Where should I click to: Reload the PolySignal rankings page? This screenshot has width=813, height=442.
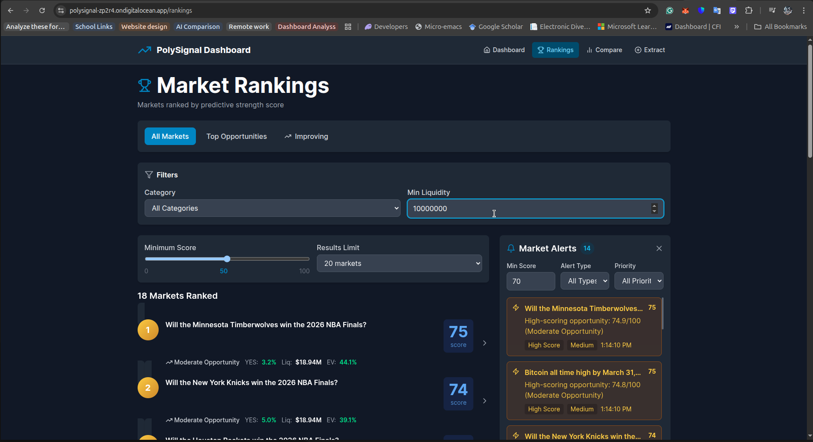(42, 11)
